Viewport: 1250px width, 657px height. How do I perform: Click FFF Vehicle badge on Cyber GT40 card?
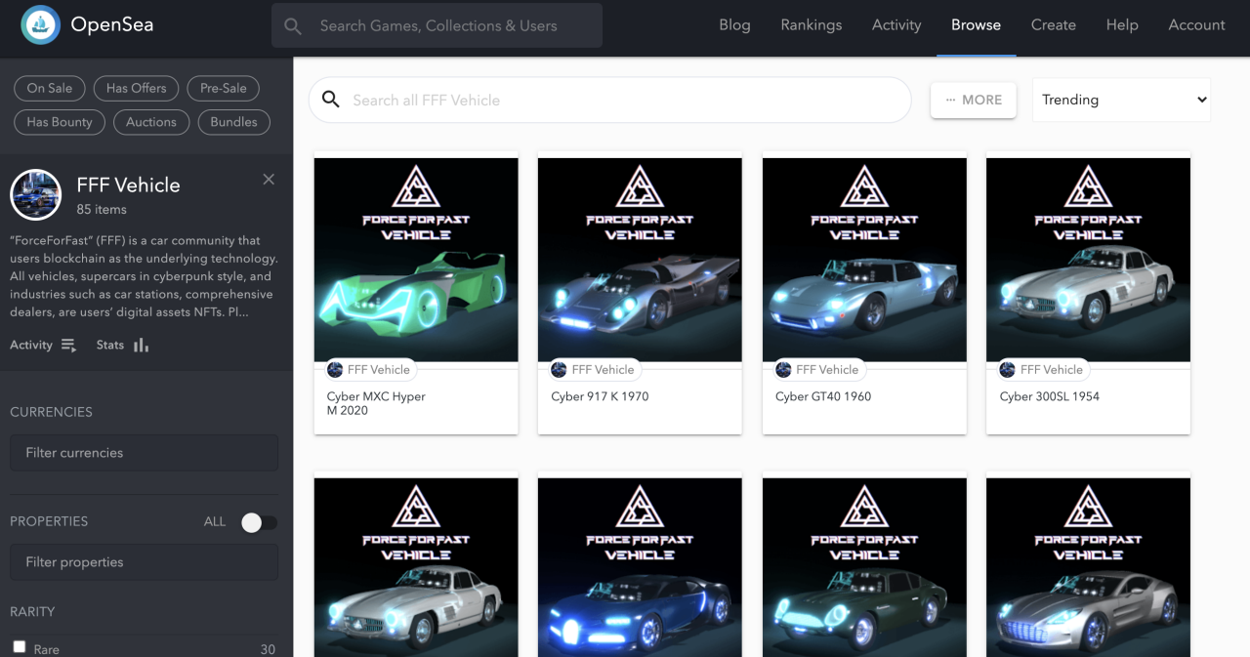[817, 370]
